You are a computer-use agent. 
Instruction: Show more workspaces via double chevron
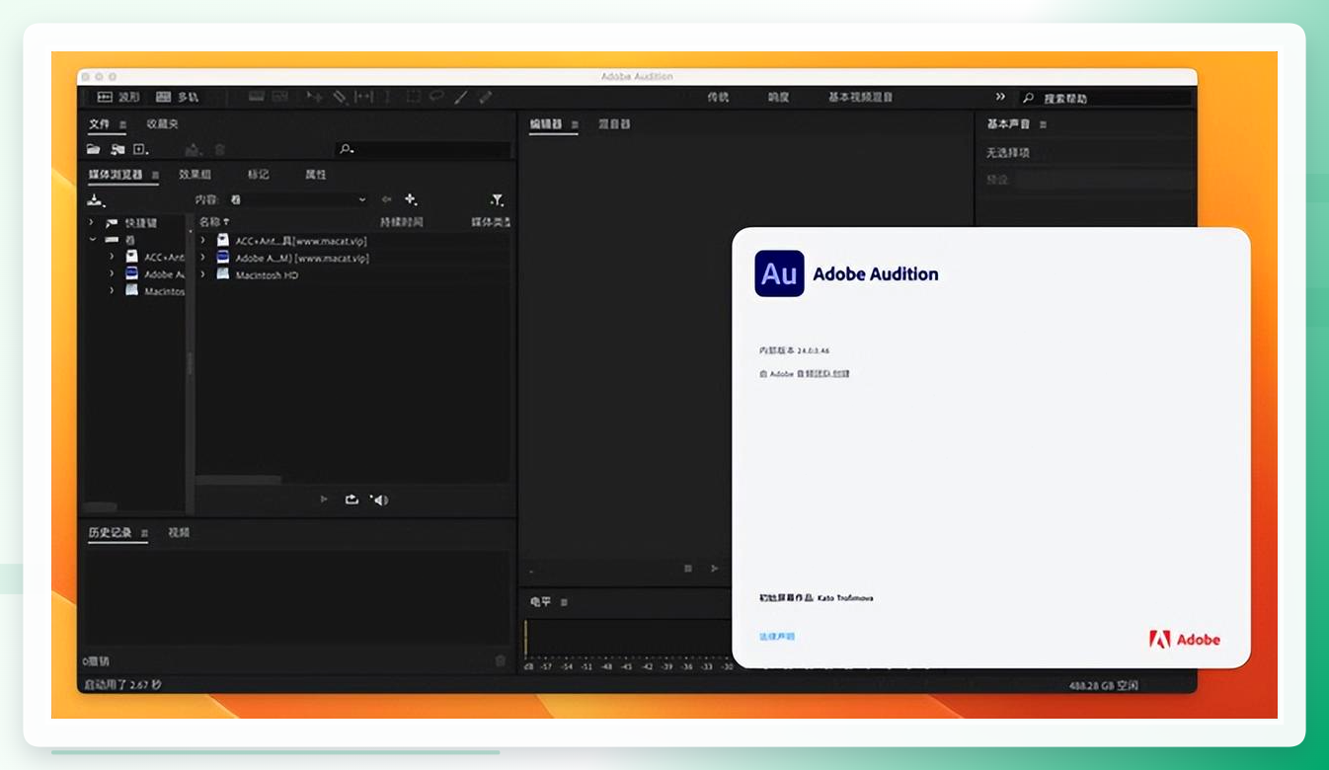pos(1000,97)
